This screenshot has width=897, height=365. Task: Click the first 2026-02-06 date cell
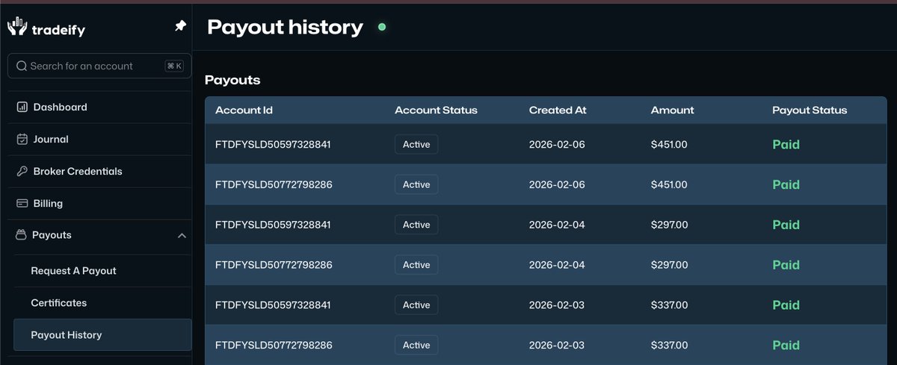click(557, 144)
